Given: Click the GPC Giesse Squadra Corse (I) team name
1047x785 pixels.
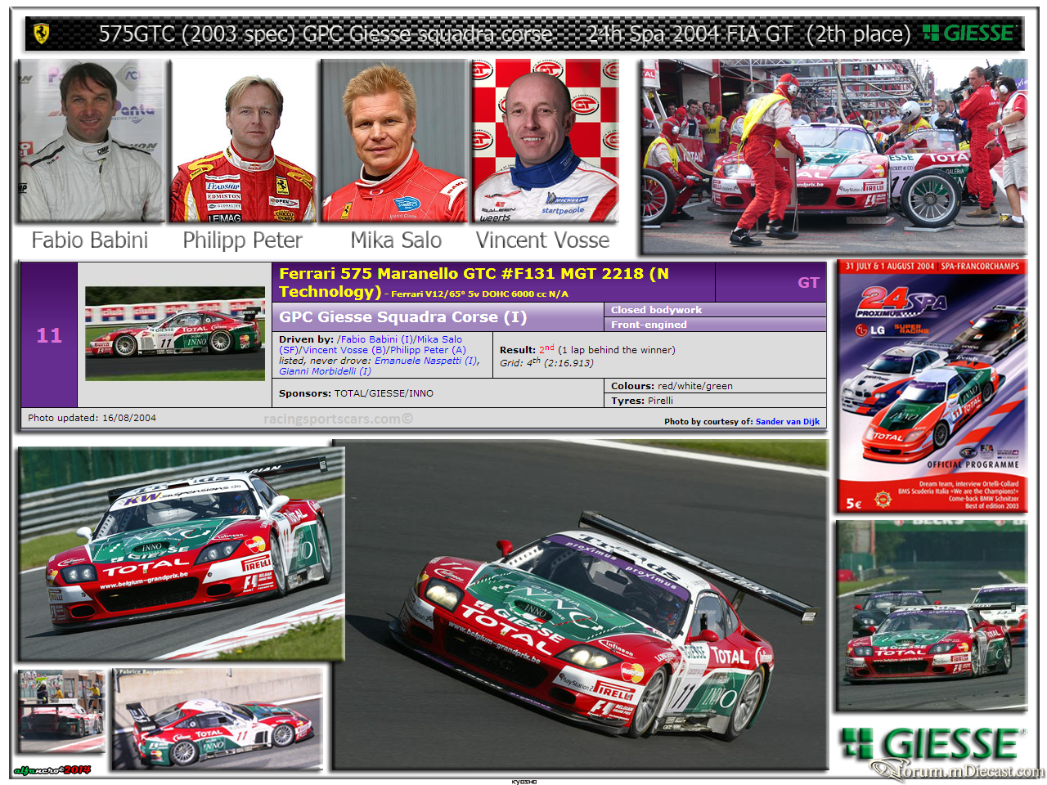Looking at the screenshot, I should click(x=403, y=317).
